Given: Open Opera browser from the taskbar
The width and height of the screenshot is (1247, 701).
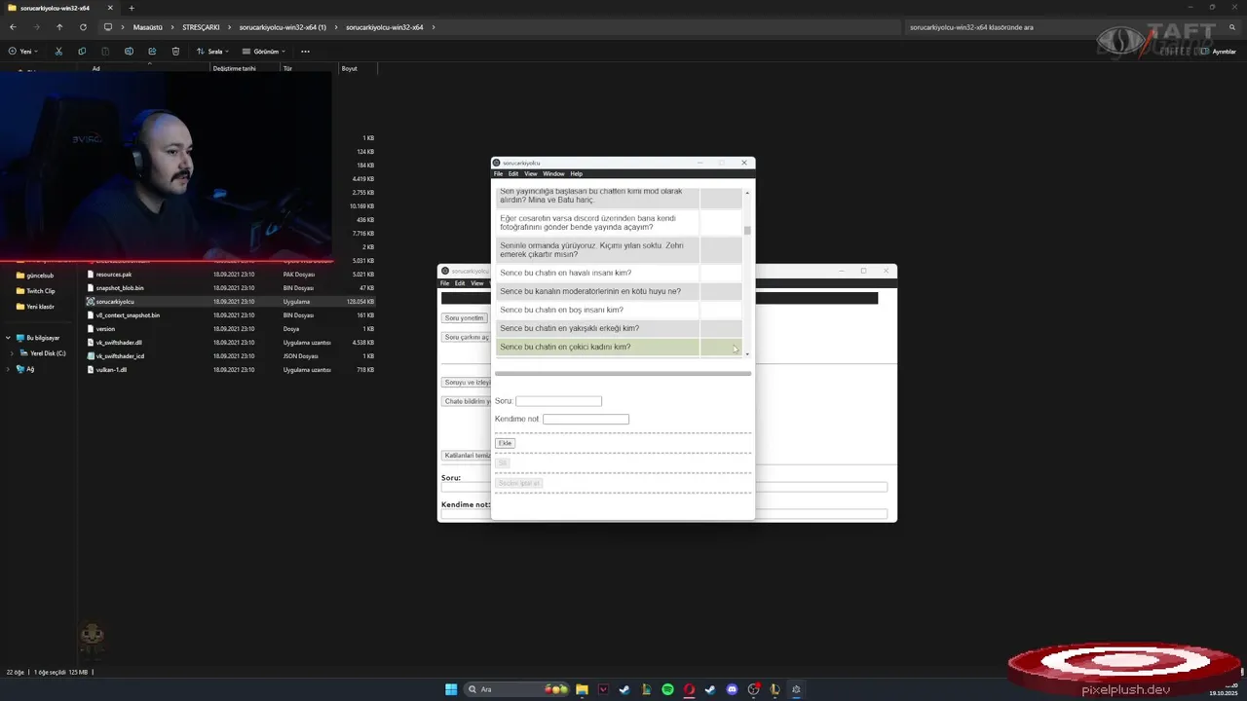Looking at the screenshot, I should pyautogui.click(x=689, y=689).
